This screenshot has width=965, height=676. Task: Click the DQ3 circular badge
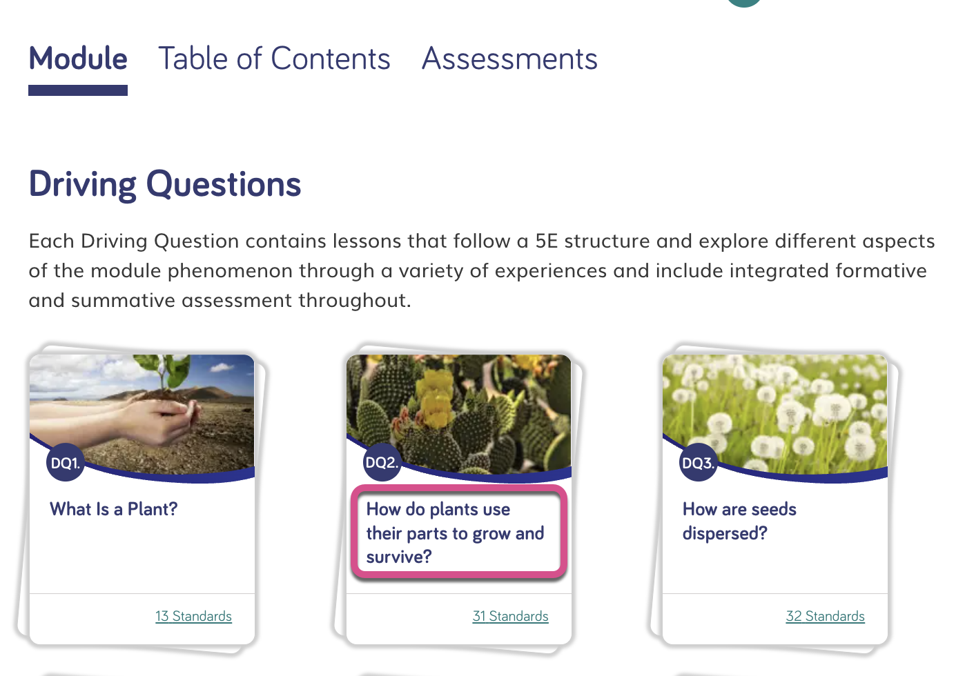(699, 463)
